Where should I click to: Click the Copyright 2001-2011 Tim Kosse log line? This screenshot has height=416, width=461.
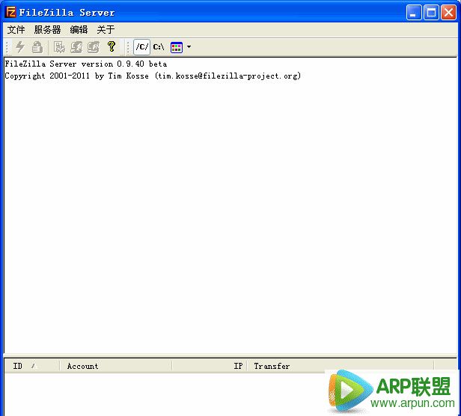coord(153,76)
